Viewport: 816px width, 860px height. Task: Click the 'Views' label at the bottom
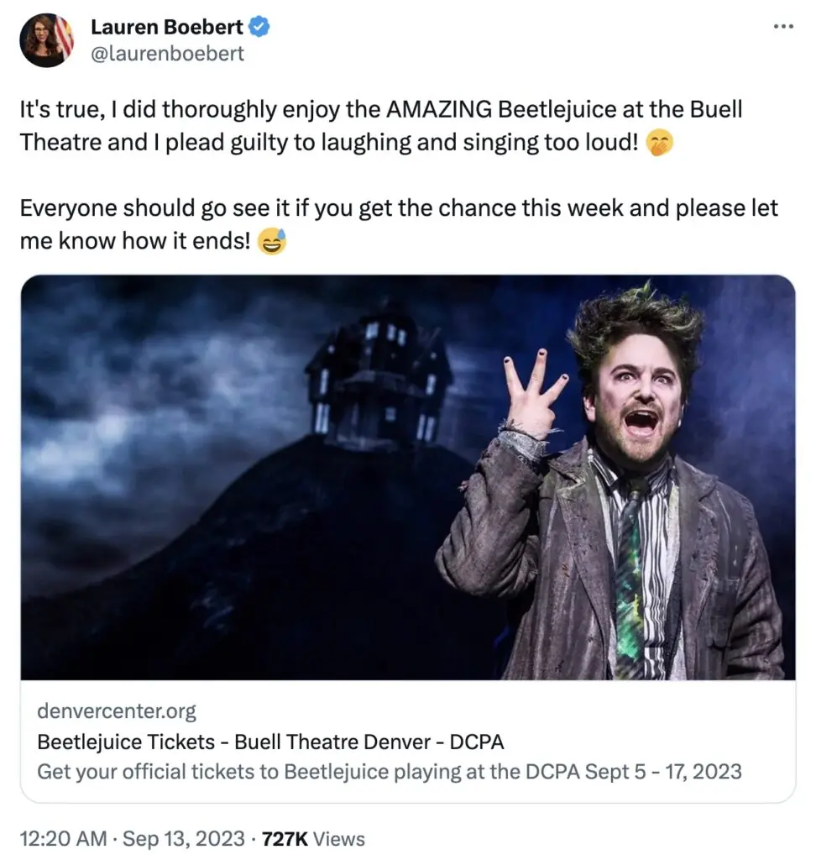point(338,839)
